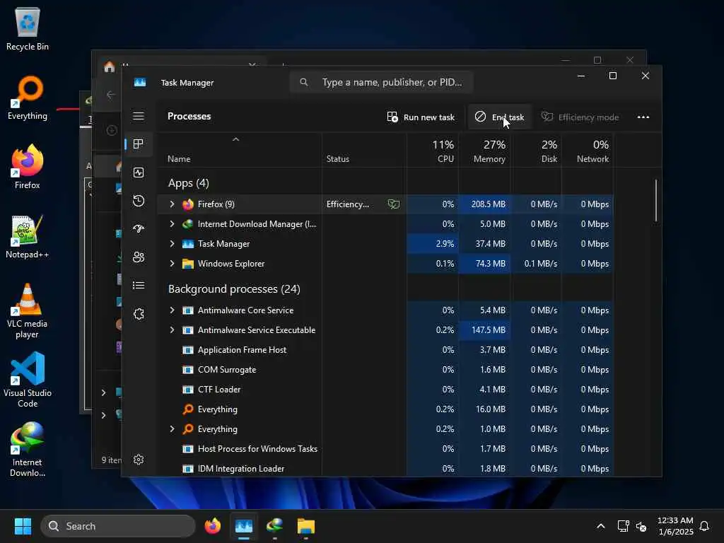The height and width of the screenshot is (543, 724).
Task: Select the Notepad++ desktop shortcut
Action: (x=28, y=237)
